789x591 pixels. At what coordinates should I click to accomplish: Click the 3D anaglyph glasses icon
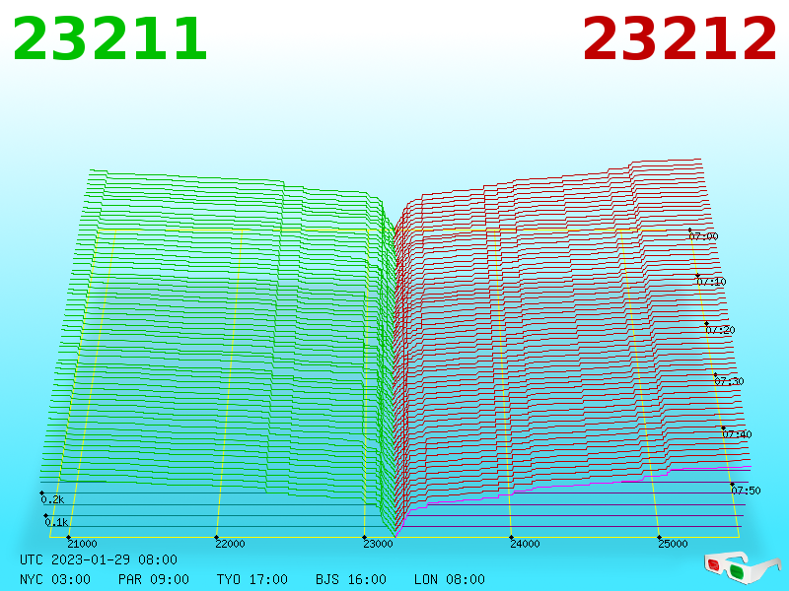[x=743, y=567]
